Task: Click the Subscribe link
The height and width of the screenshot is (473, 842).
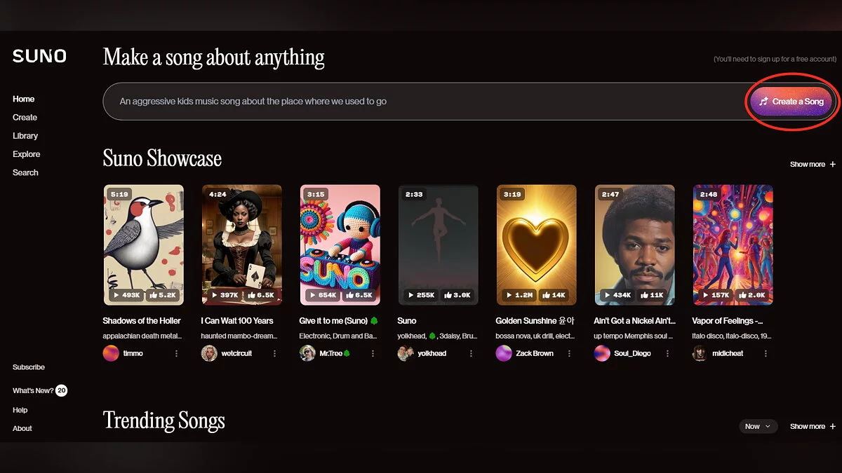Action: click(29, 367)
